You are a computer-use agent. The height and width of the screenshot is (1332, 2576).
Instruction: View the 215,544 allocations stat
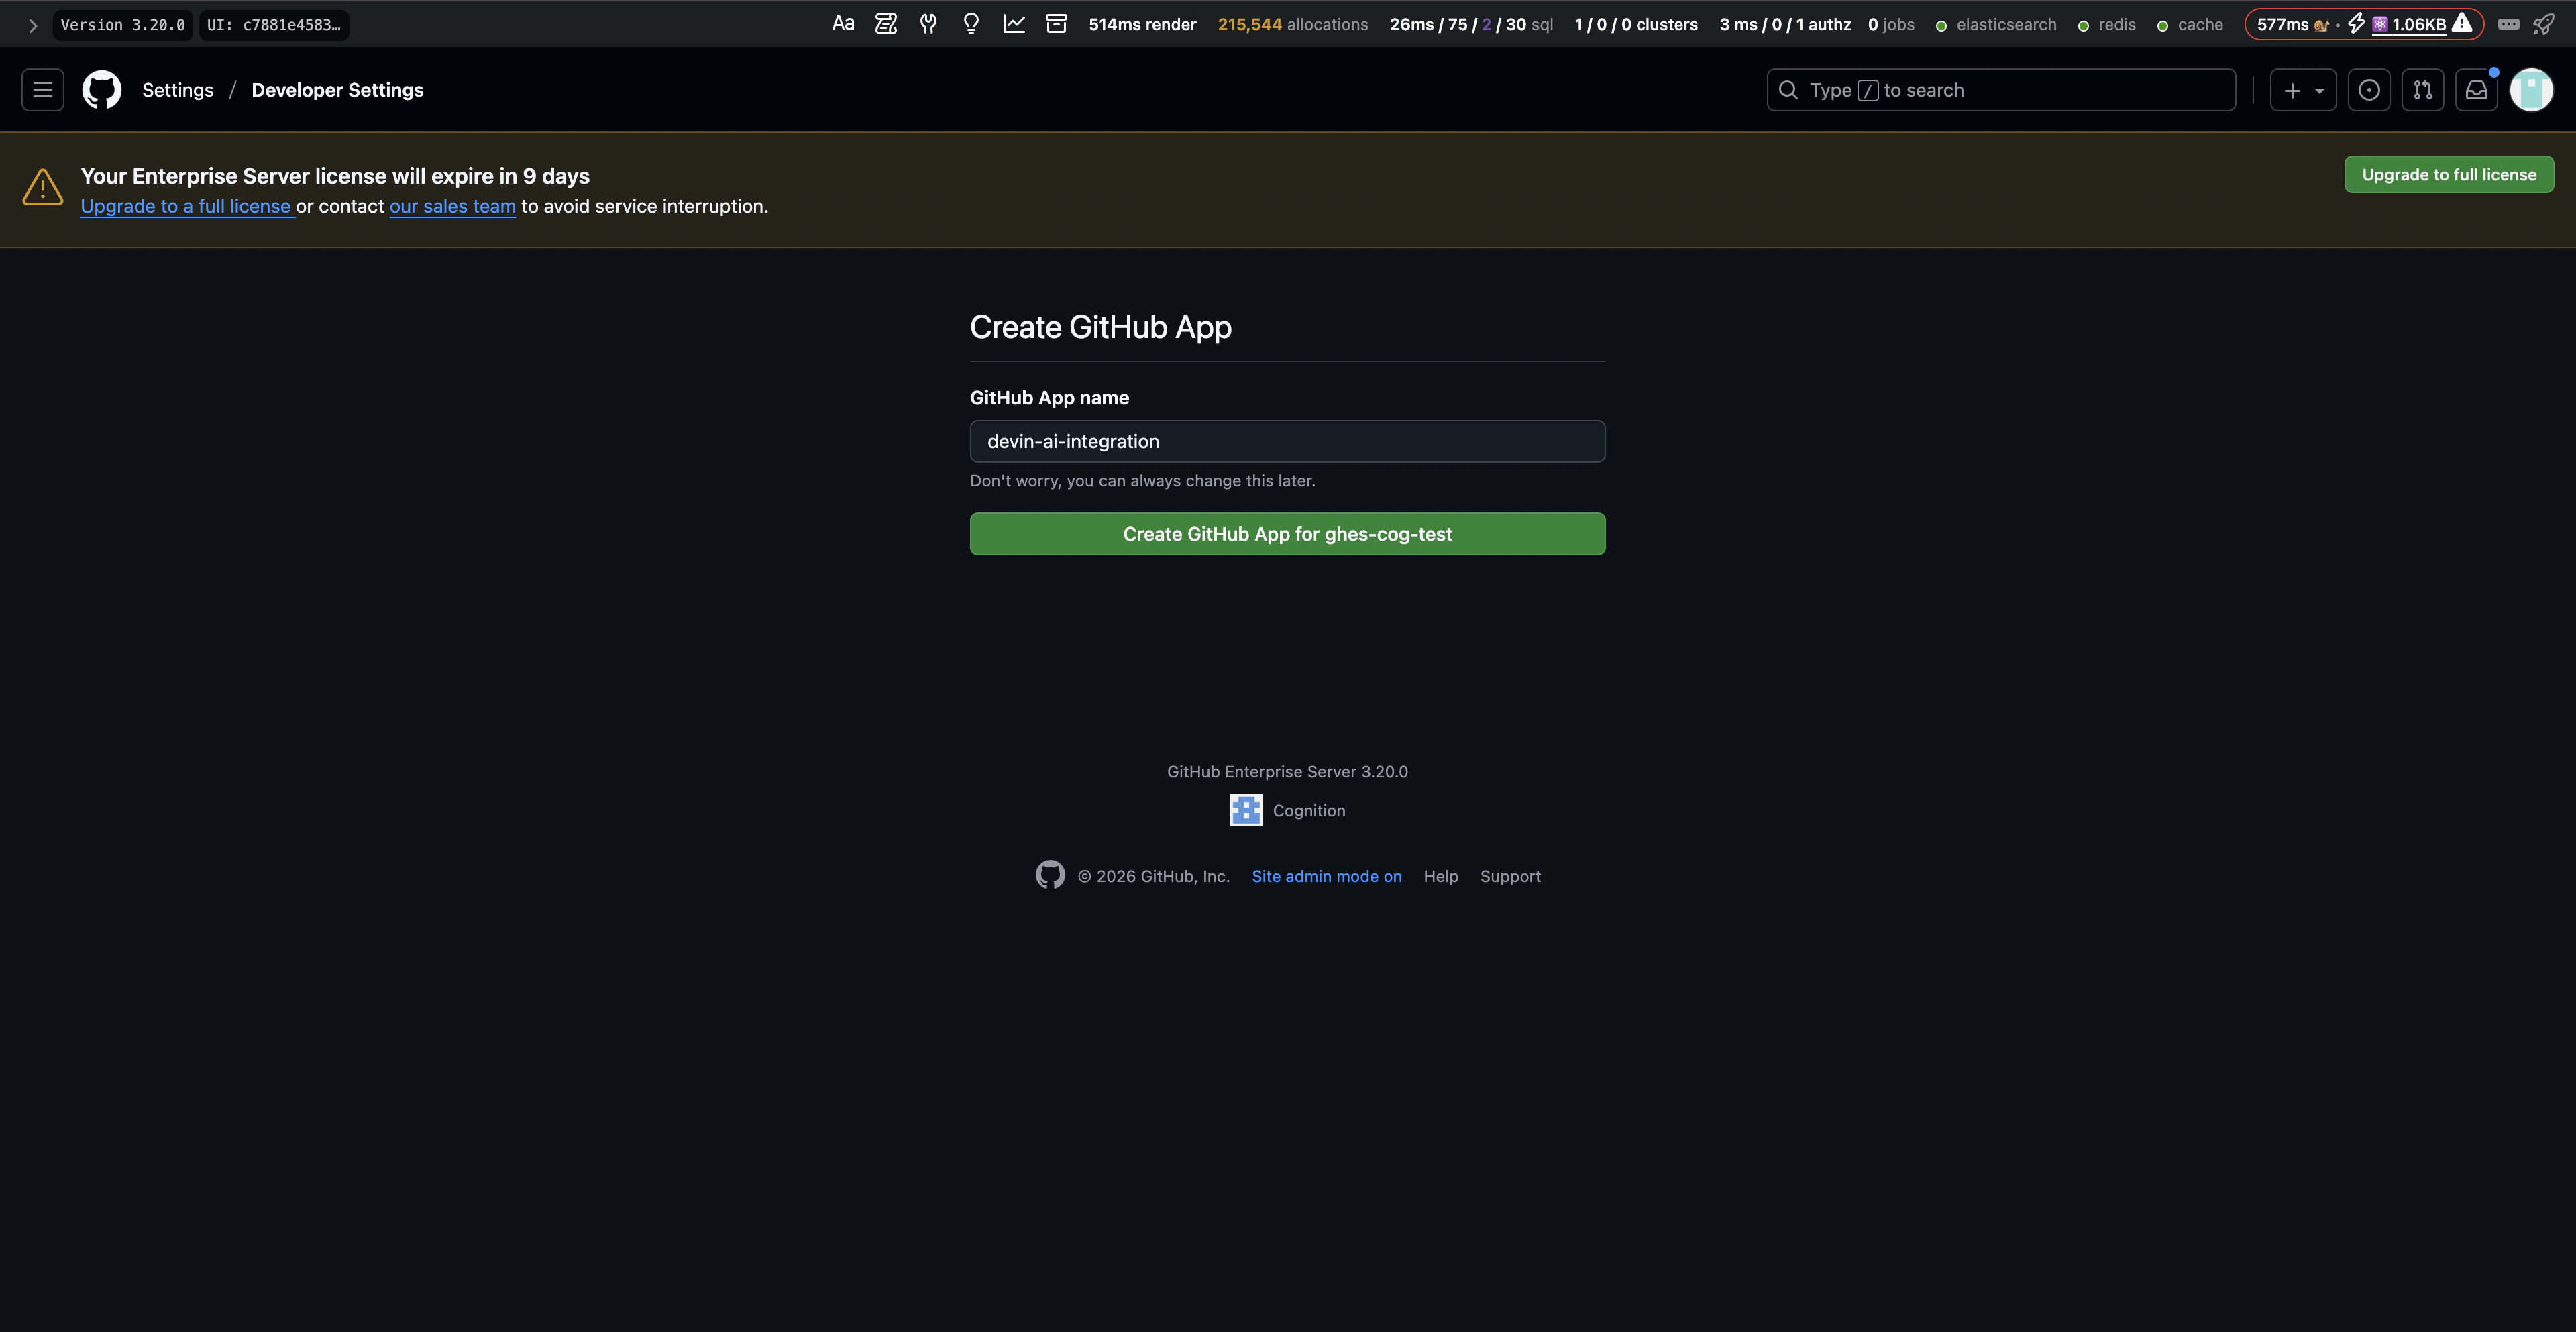(x=1293, y=25)
